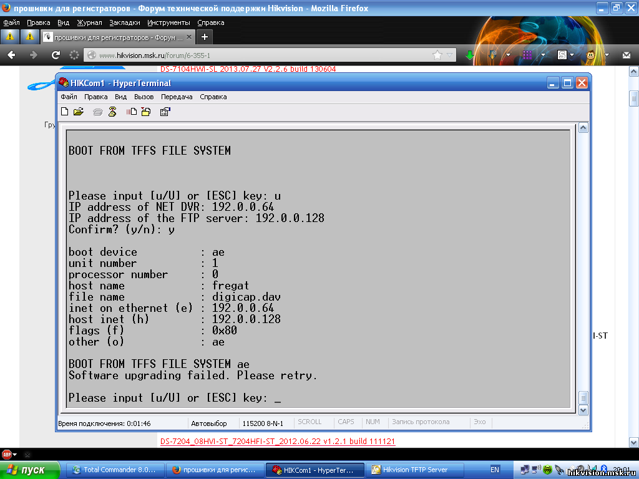Open the DS-7104HWI-SL firmware link
Viewport: 639px width, 479px height.
pyautogui.click(x=248, y=69)
